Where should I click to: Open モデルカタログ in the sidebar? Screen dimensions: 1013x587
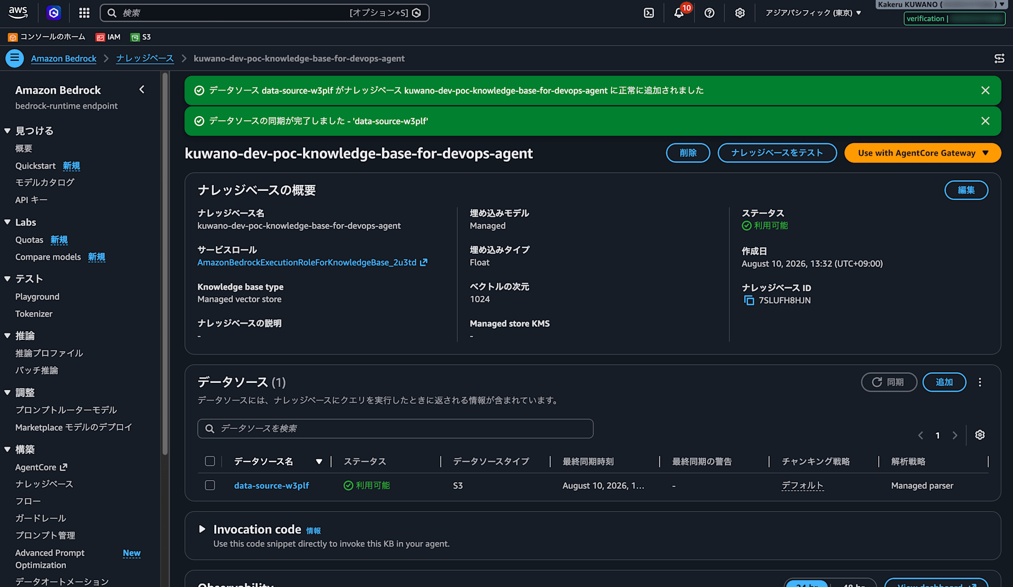(45, 182)
